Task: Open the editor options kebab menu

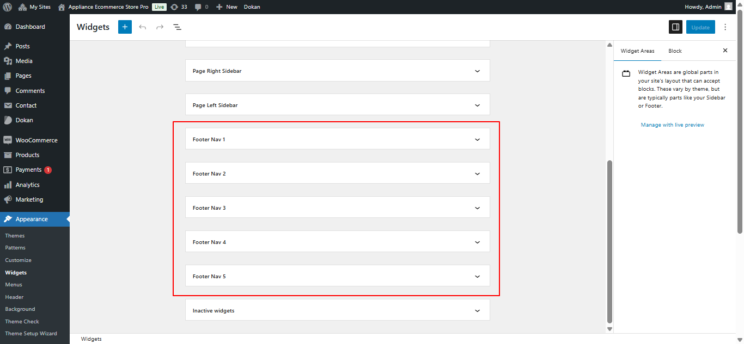Action: 725,27
